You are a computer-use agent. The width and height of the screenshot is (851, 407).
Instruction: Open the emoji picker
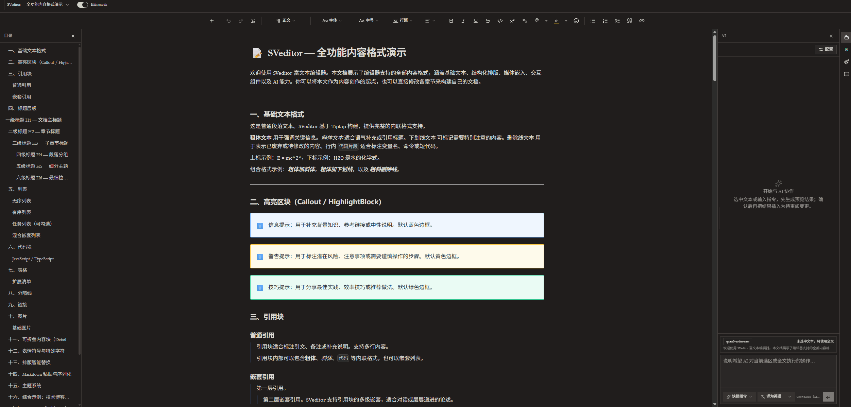point(576,21)
